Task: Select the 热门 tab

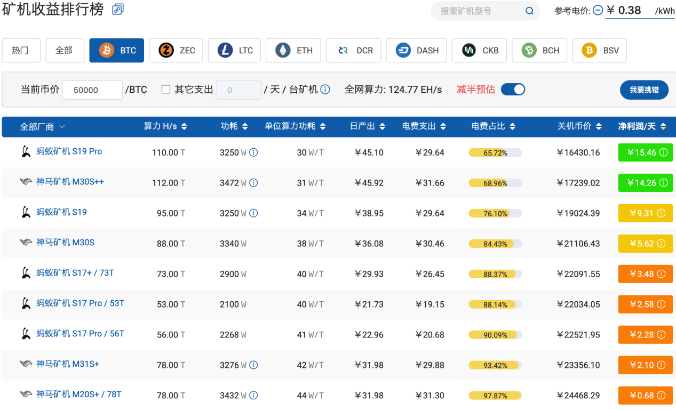Action: (20, 51)
